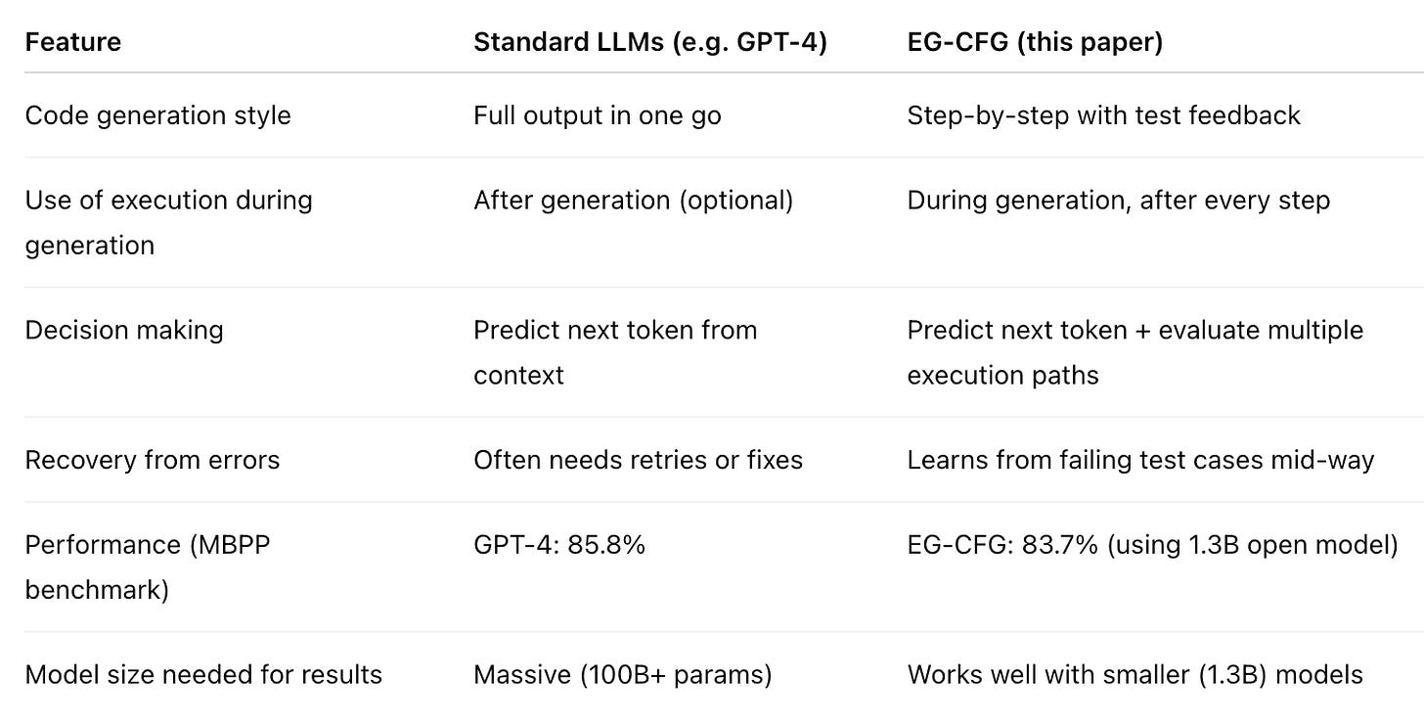This screenshot has width=1424, height=723.
Task: Click the Full output in one go text
Action: (x=598, y=115)
